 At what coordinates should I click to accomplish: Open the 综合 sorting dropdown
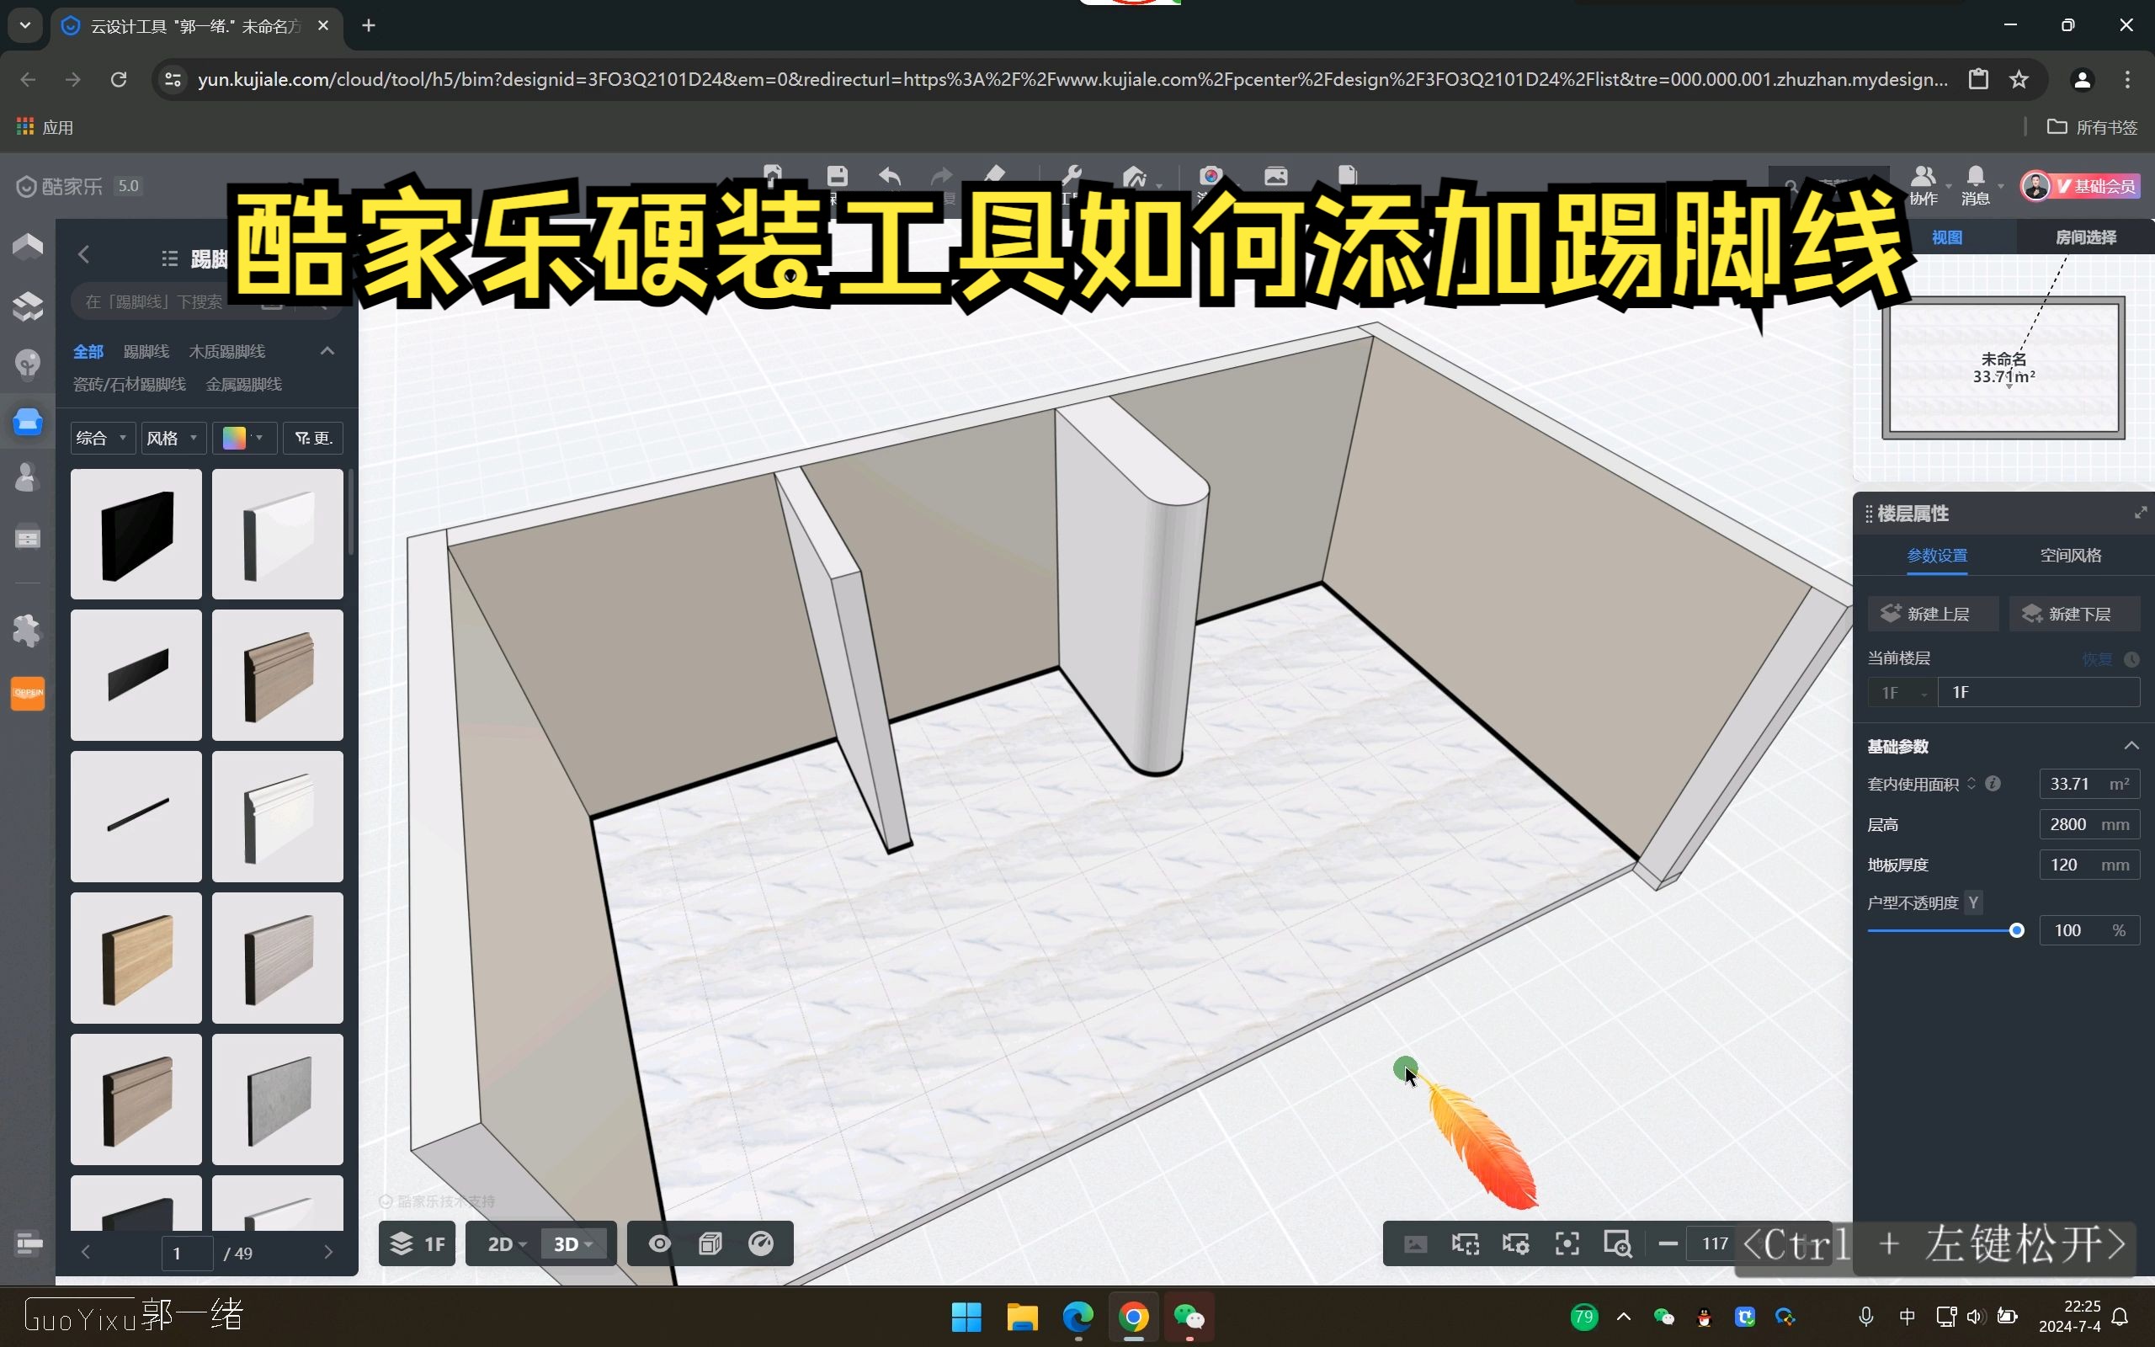coord(102,438)
